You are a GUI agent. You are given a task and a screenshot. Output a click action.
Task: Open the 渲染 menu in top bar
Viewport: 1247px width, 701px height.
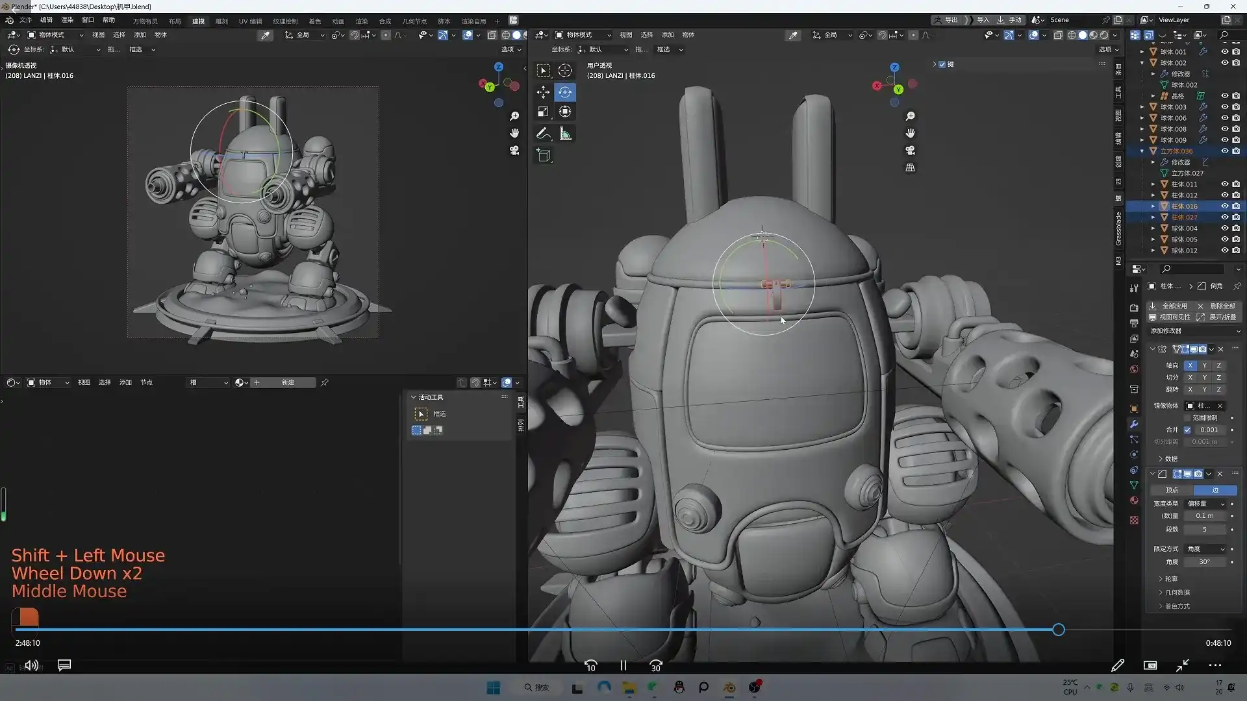(x=67, y=20)
